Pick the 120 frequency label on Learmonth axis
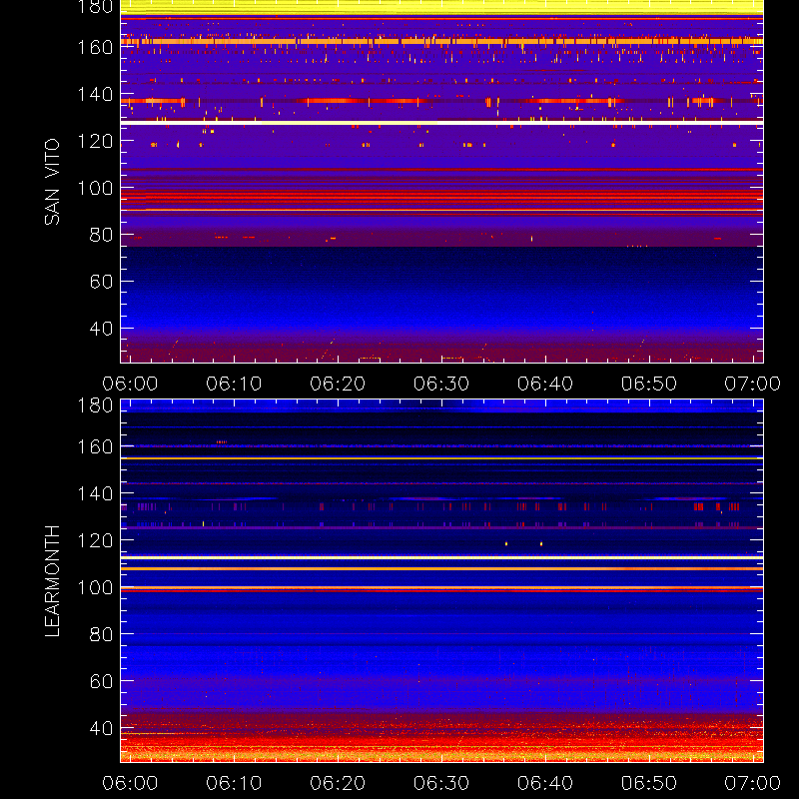The height and width of the screenshot is (799, 799). tap(95, 540)
